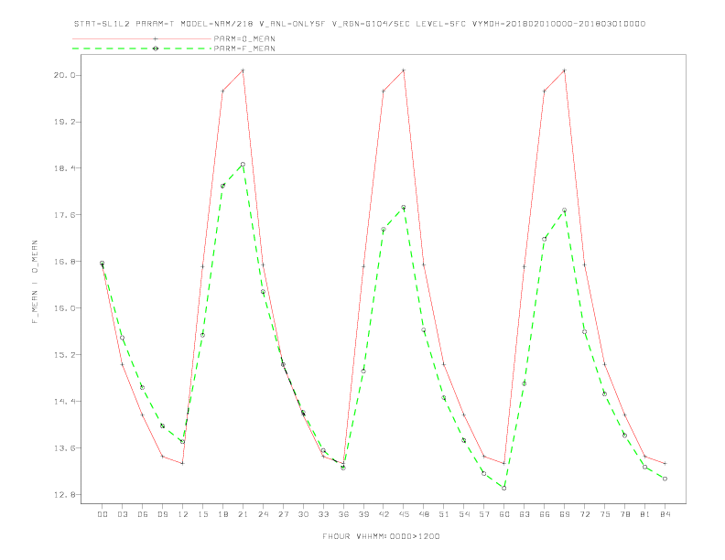
Task: Click the green F_MEAN circle marker at hour 69
Action: [565, 210]
